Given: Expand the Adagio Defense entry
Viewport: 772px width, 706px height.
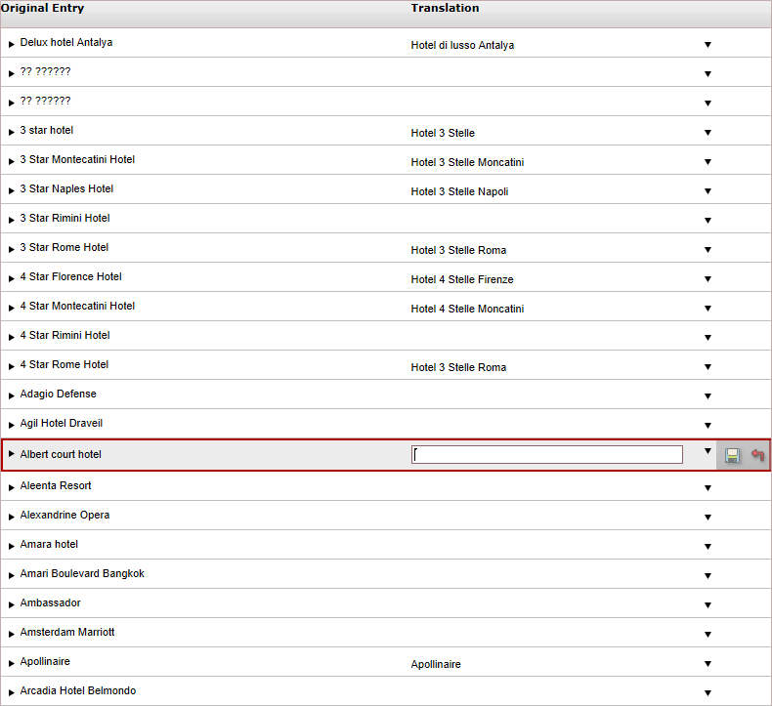Looking at the screenshot, I should [x=12, y=396].
